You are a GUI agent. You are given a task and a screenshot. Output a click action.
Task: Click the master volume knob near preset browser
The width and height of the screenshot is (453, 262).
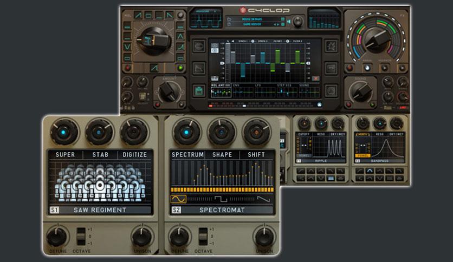click(297, 22)
